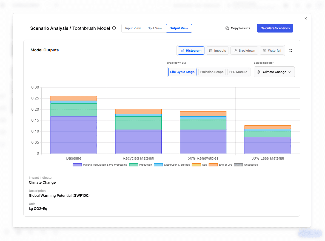325x241 pixels.
Task: Break down by Life Cycle Stage
Action: click(182, 72)
